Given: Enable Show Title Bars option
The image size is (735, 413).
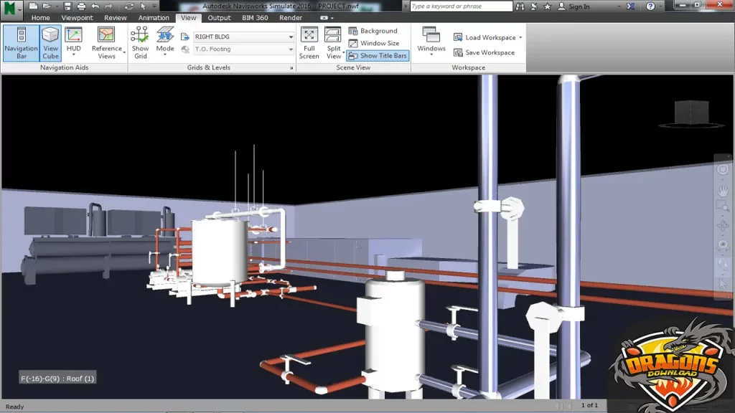Looking at the screenshot, I should [377, 55].
